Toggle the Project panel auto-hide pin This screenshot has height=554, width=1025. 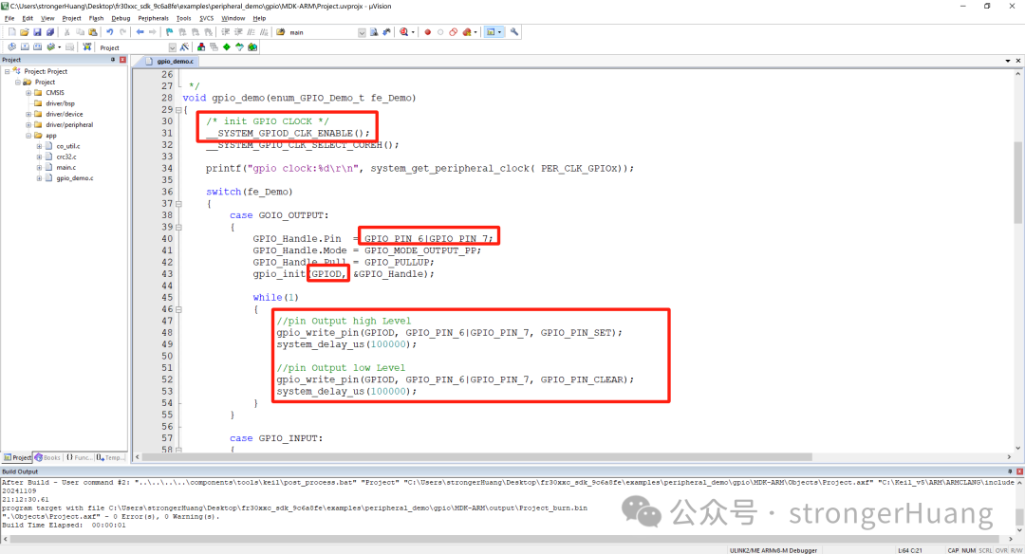pyautogui.click(x=113, y=60)
